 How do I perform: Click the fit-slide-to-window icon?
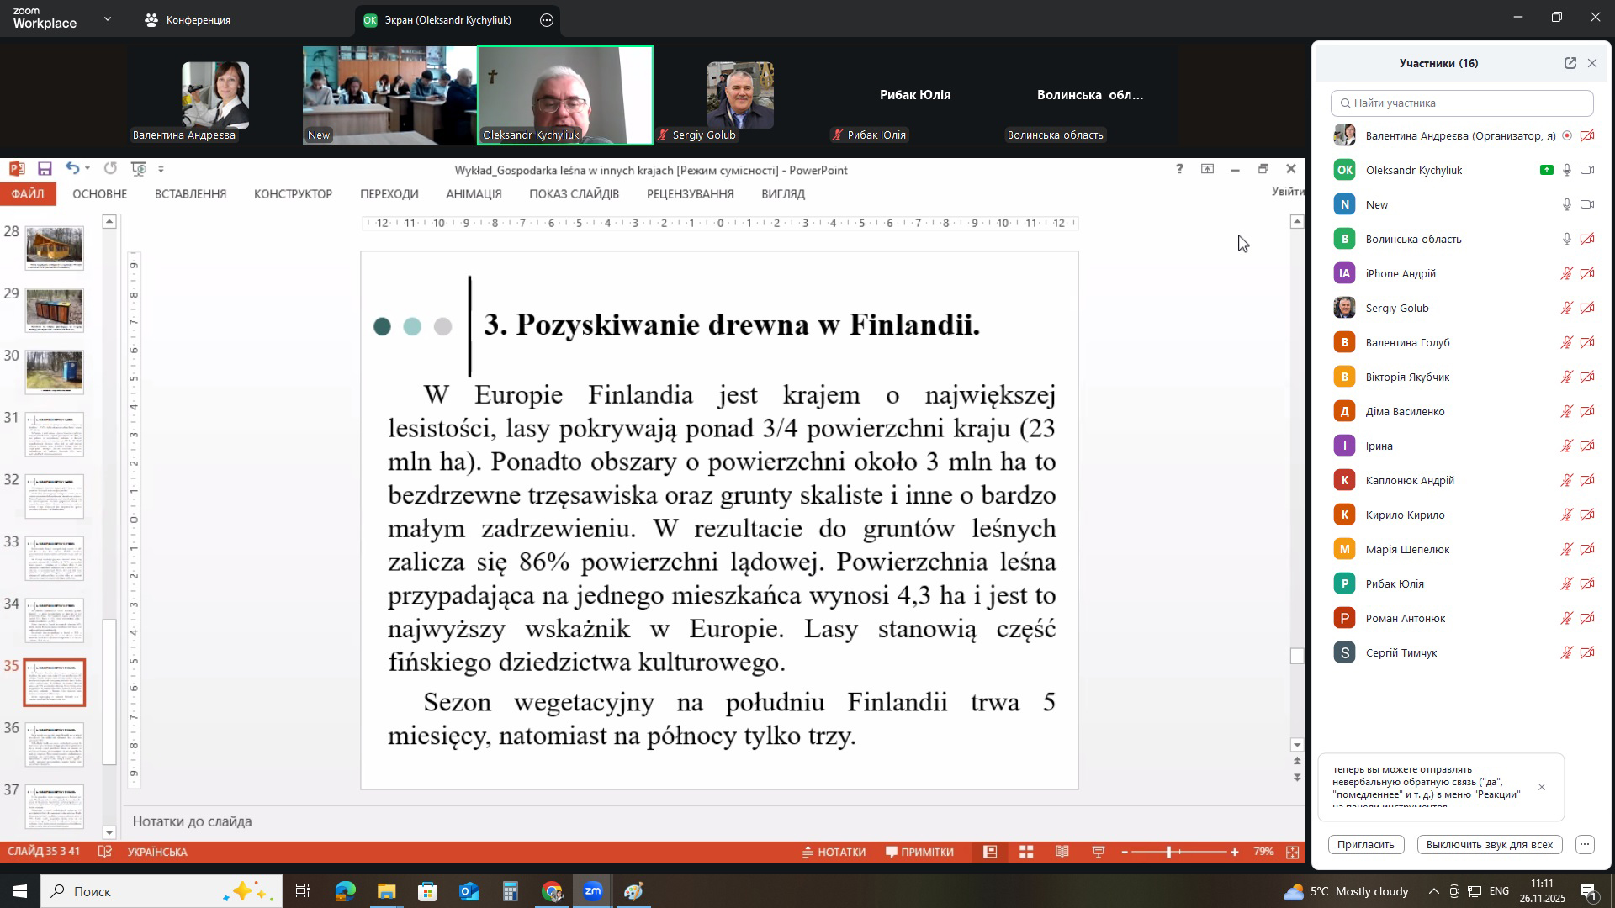pyautogui.click(x=1293, y=852)
